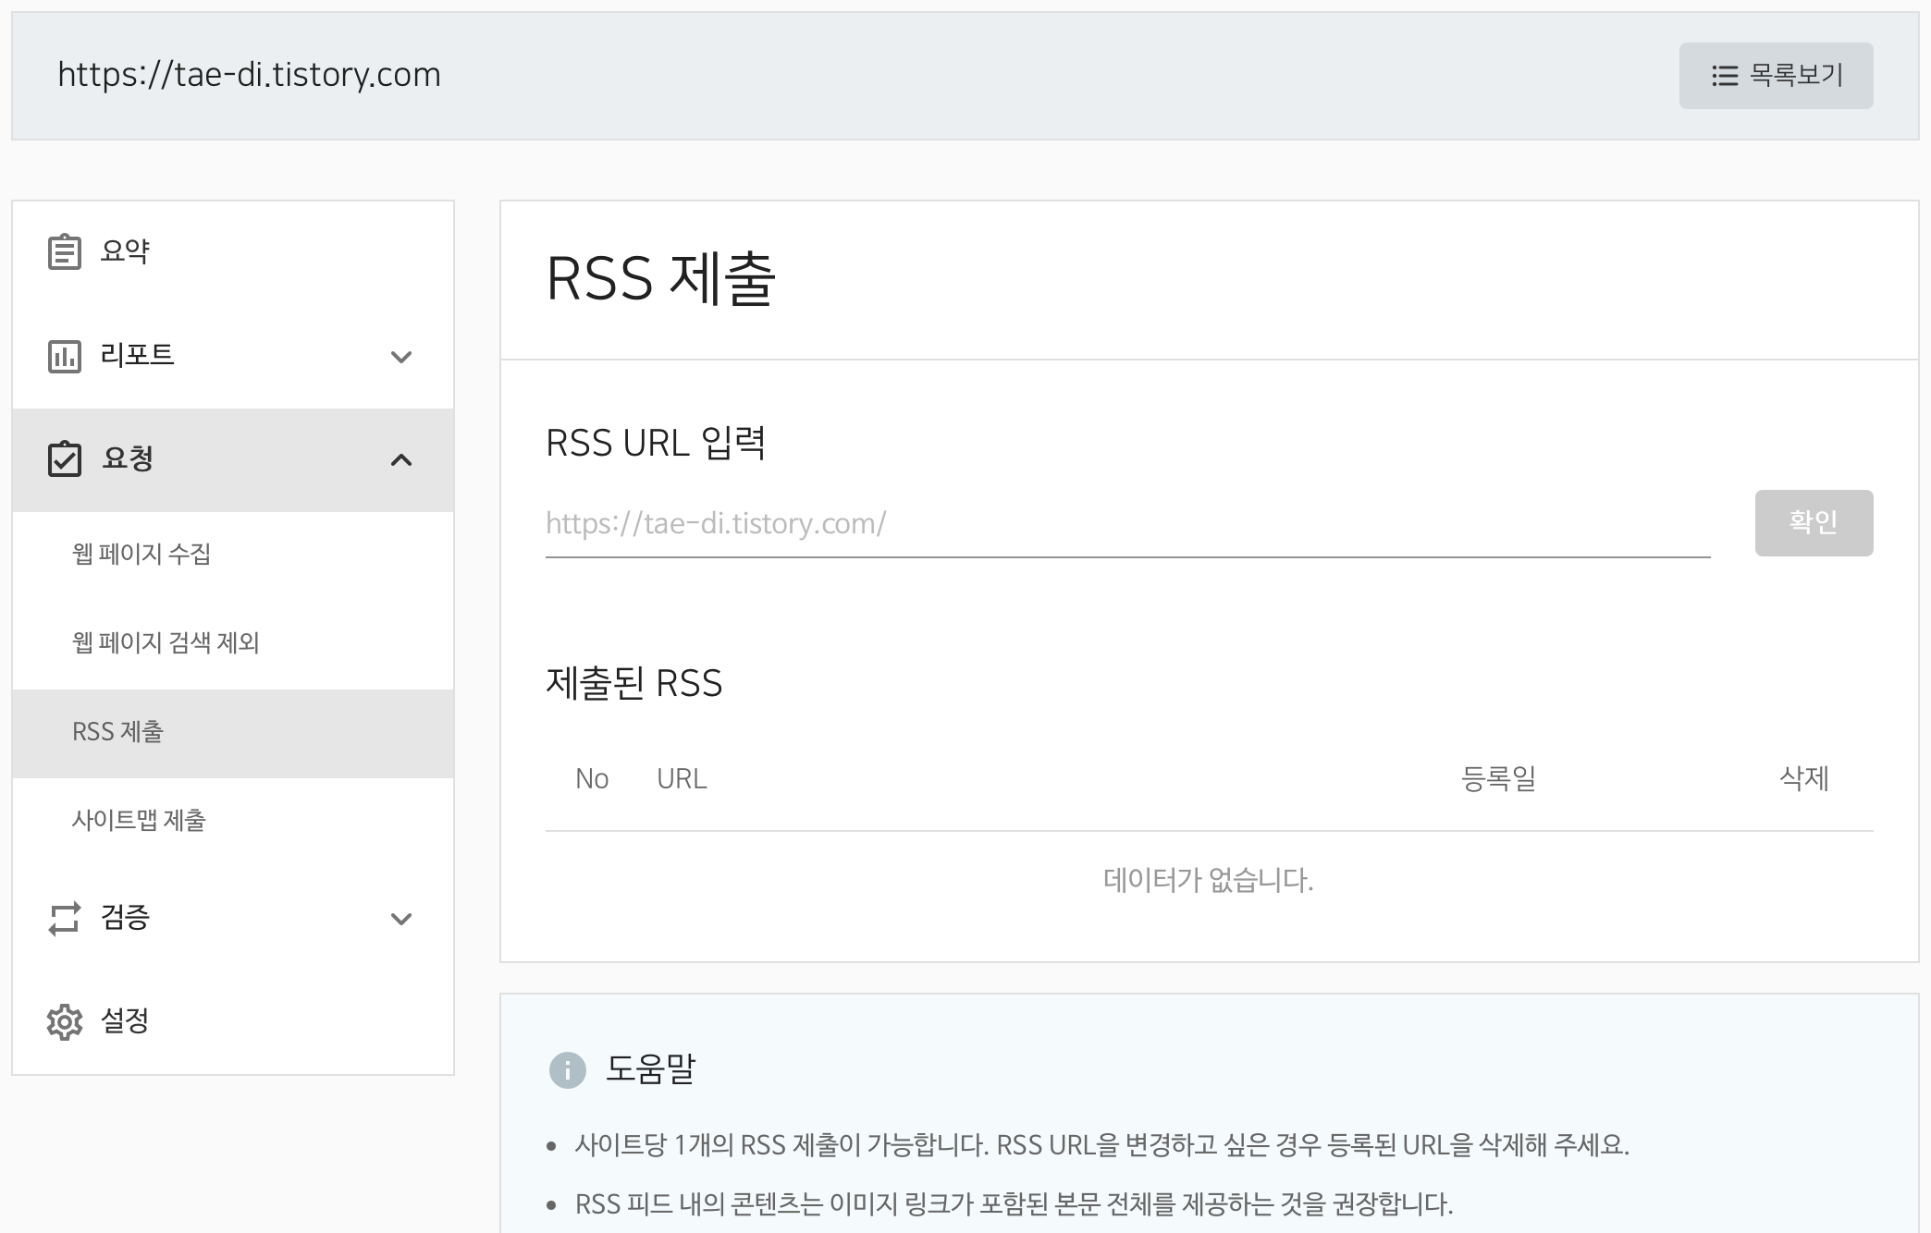Screen dimensions: 1931x1233
Task: Open the 설정 menu label
Action: click(x=125, y=1020)
